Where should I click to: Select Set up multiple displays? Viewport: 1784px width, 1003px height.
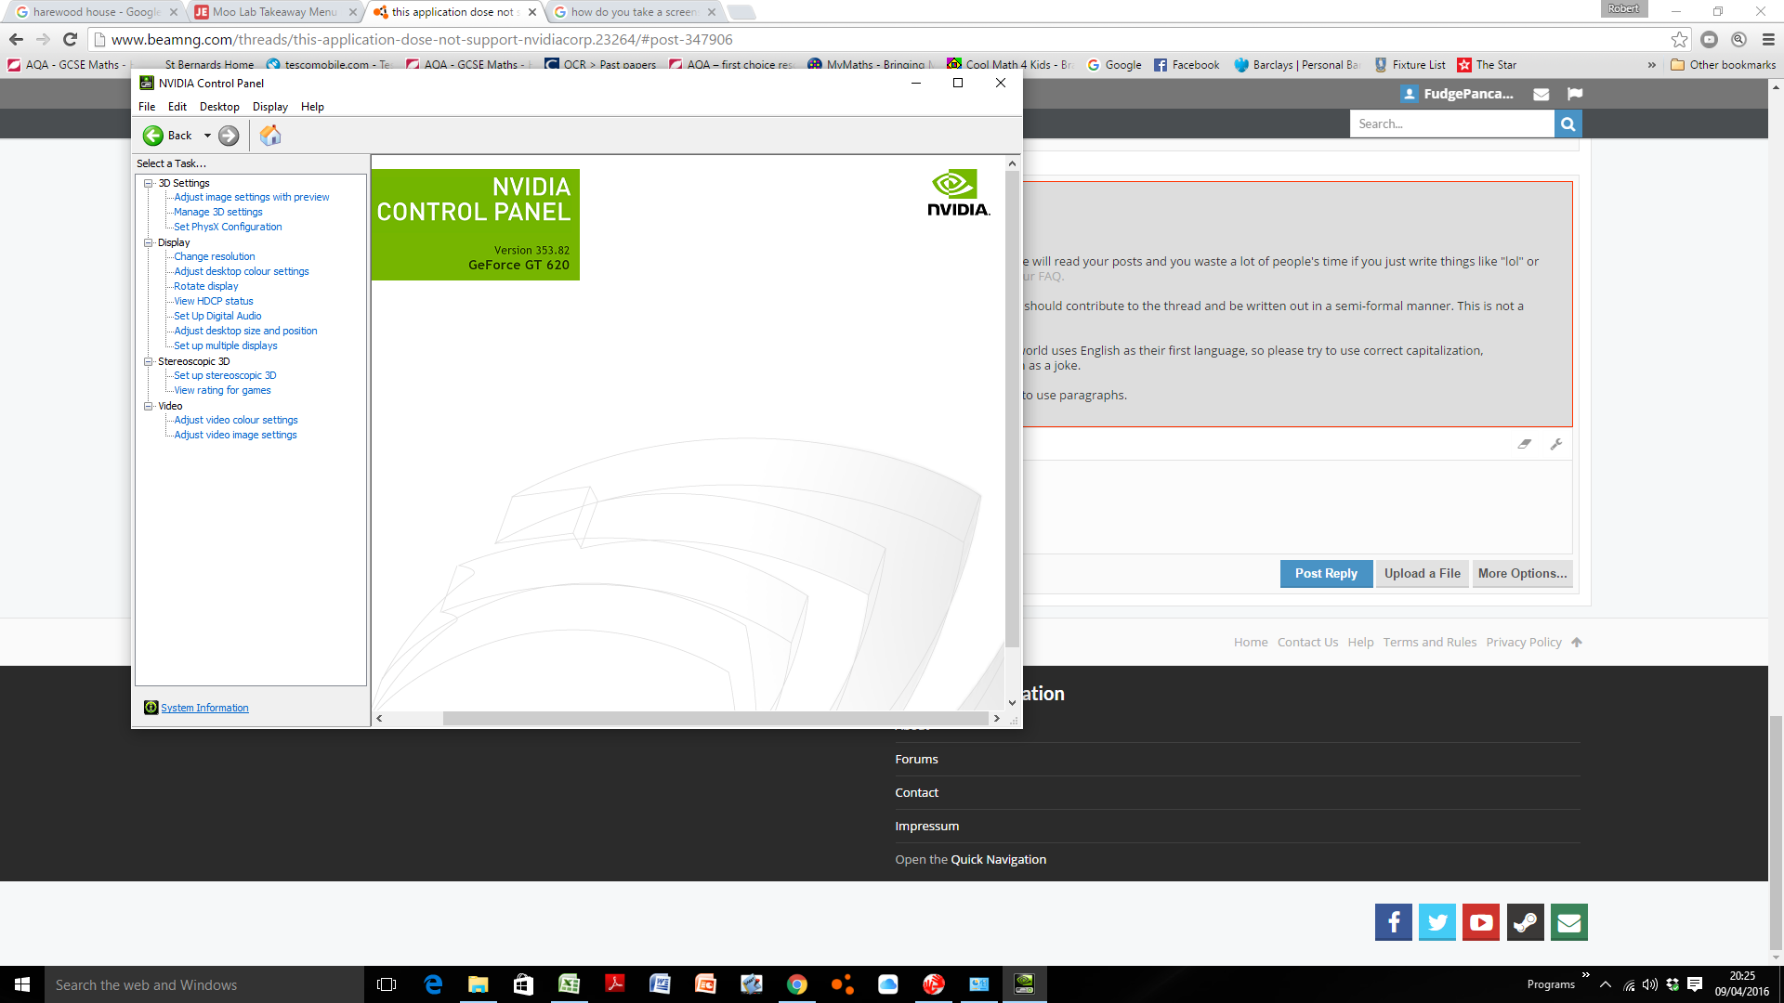(226, 345)
